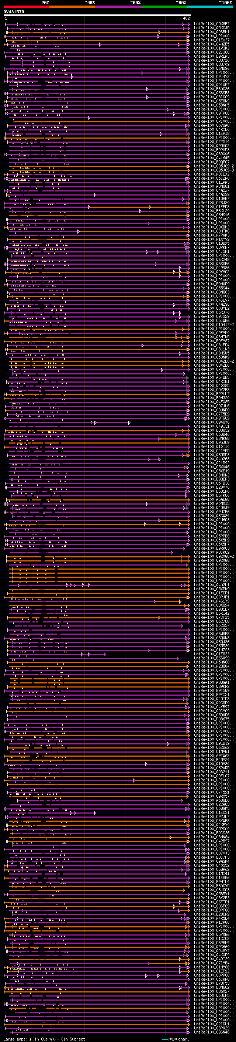Select hit UniRef100_Q4A2B5

tap(212, 44)
